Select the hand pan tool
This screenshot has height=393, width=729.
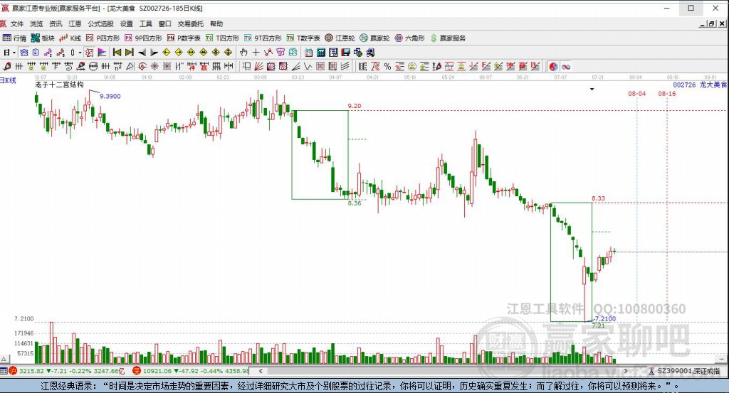pos(243,53)
